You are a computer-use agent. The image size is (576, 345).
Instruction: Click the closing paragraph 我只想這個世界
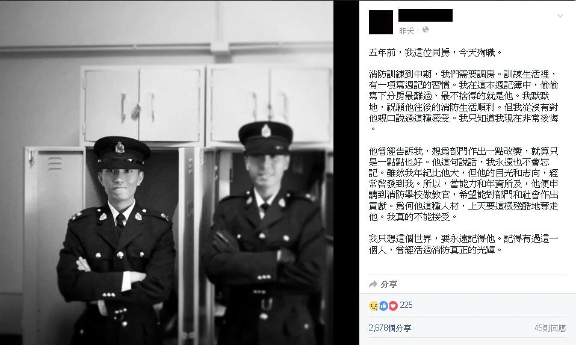(x=463, y=244)
